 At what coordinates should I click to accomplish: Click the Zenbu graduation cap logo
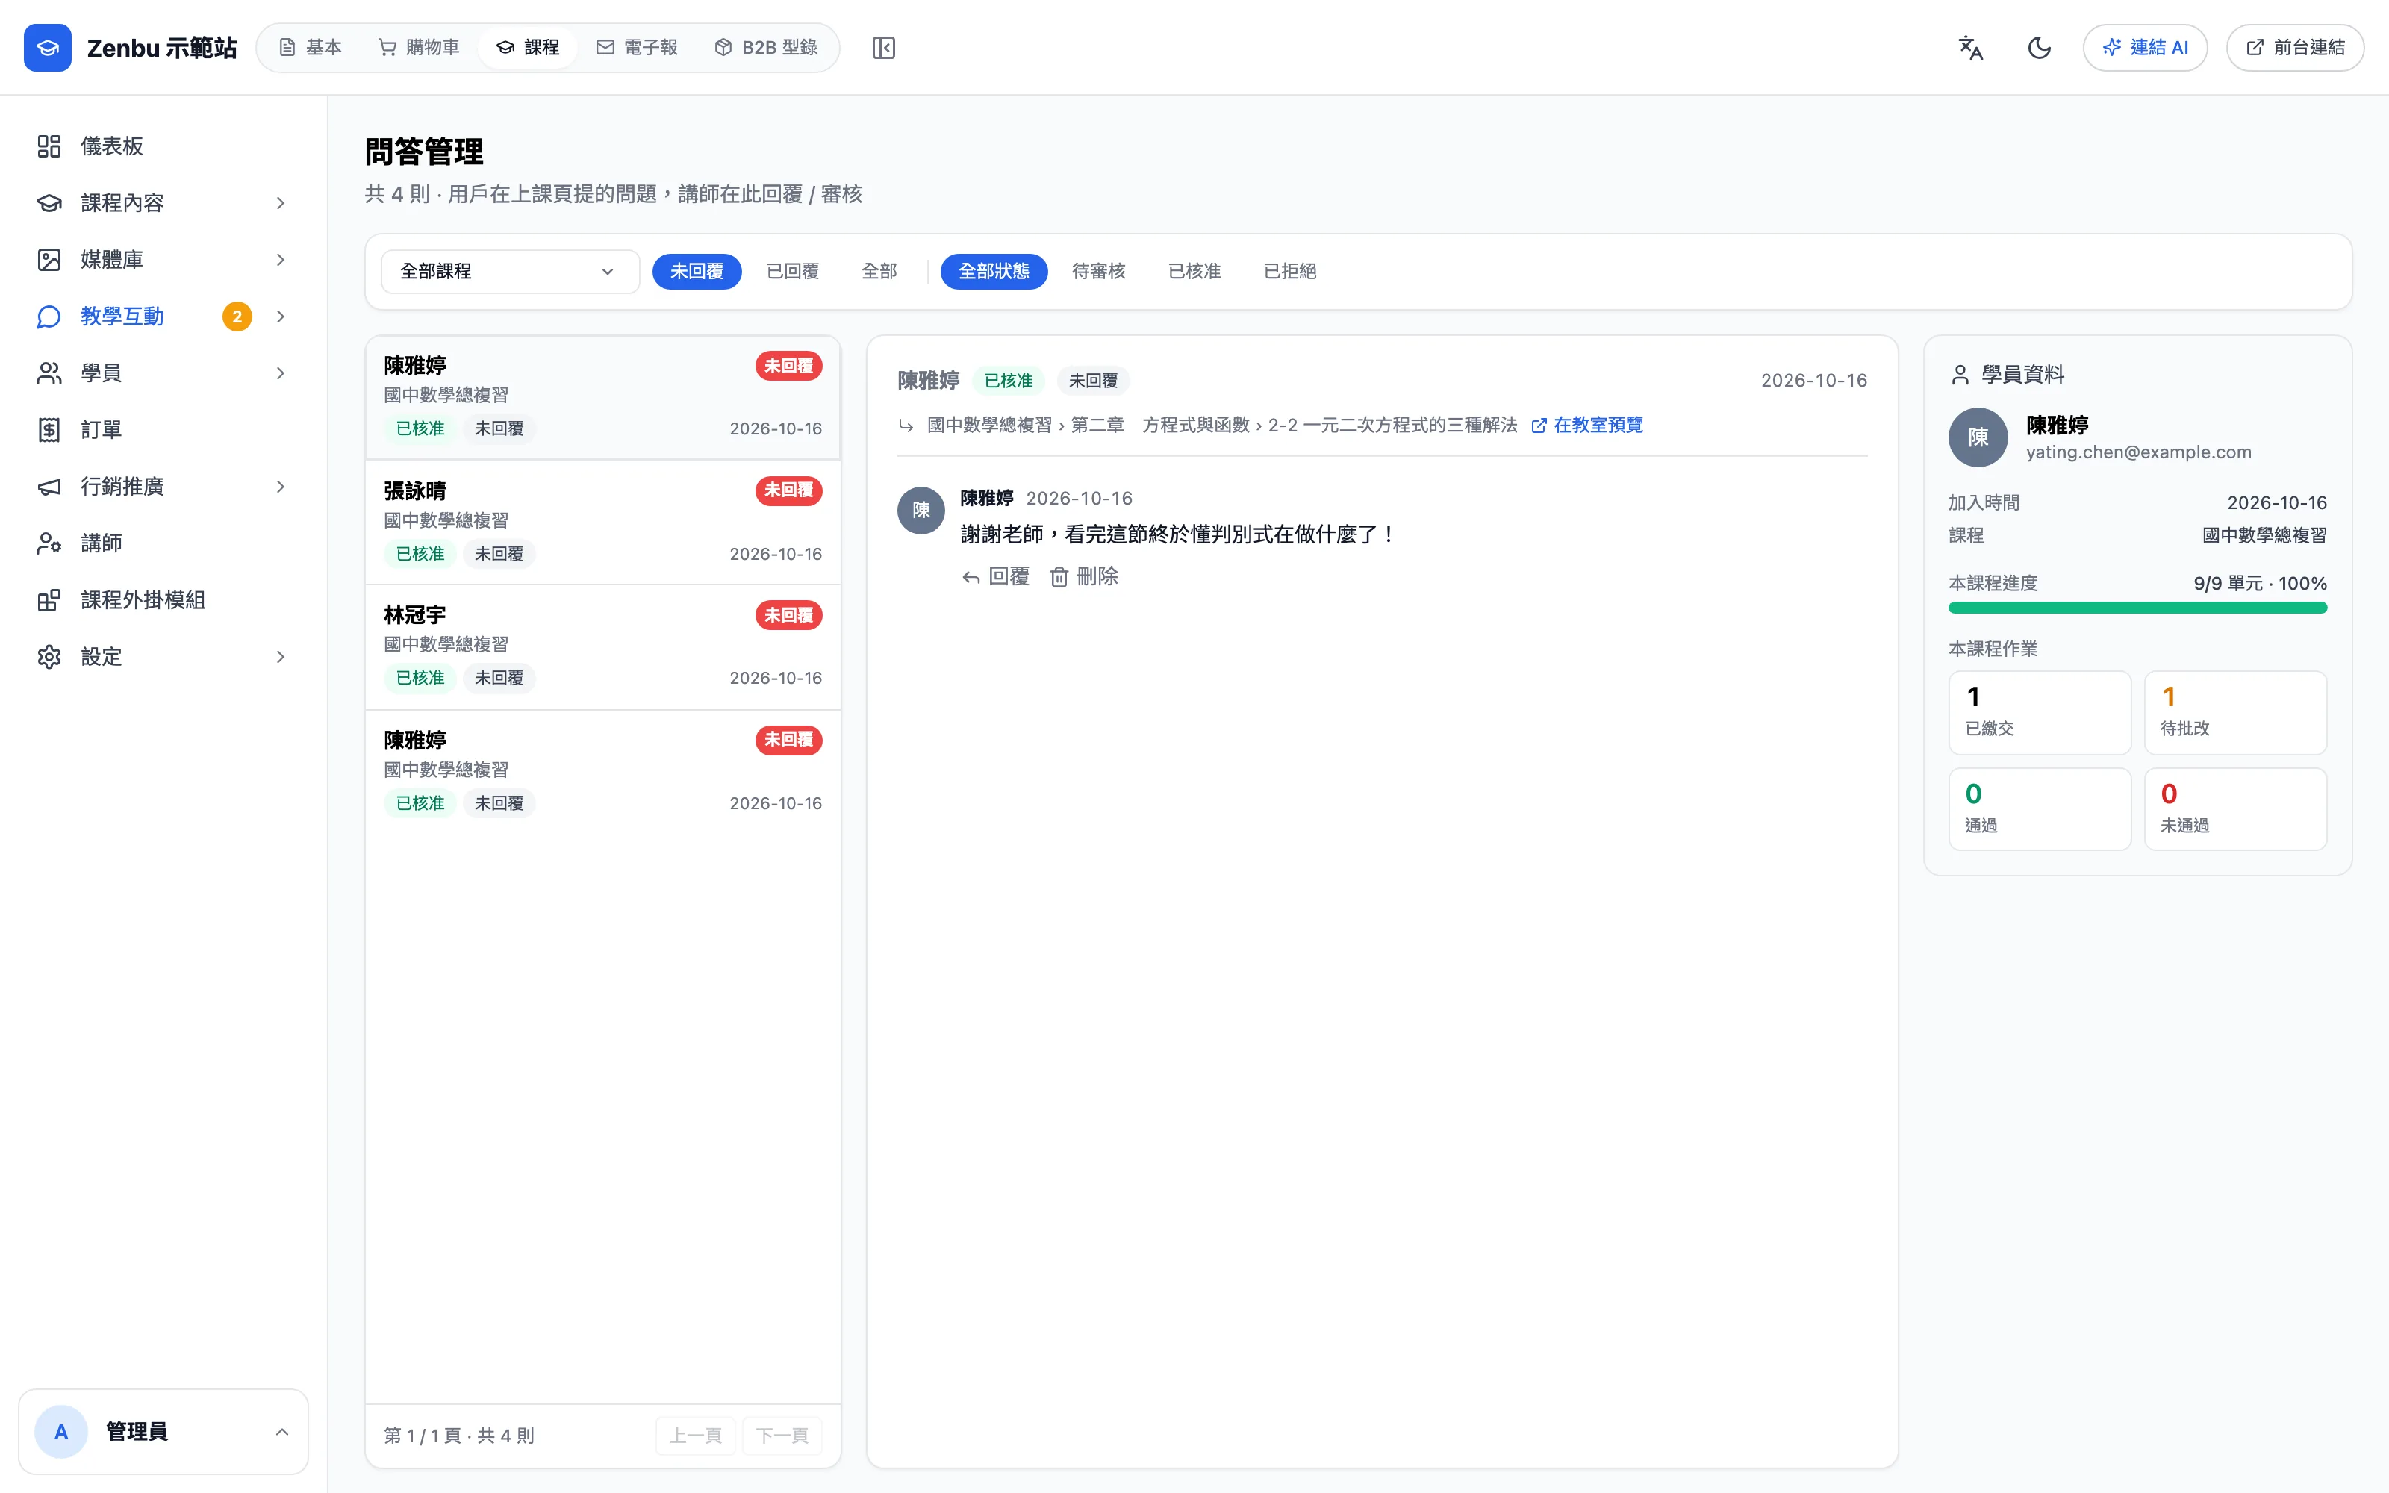point(47,47)
